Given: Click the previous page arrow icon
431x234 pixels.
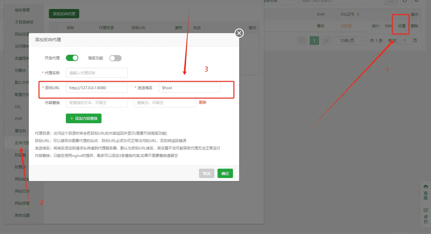Looking at the screenshot, I should pyautogui.click(x=302, y=40).
